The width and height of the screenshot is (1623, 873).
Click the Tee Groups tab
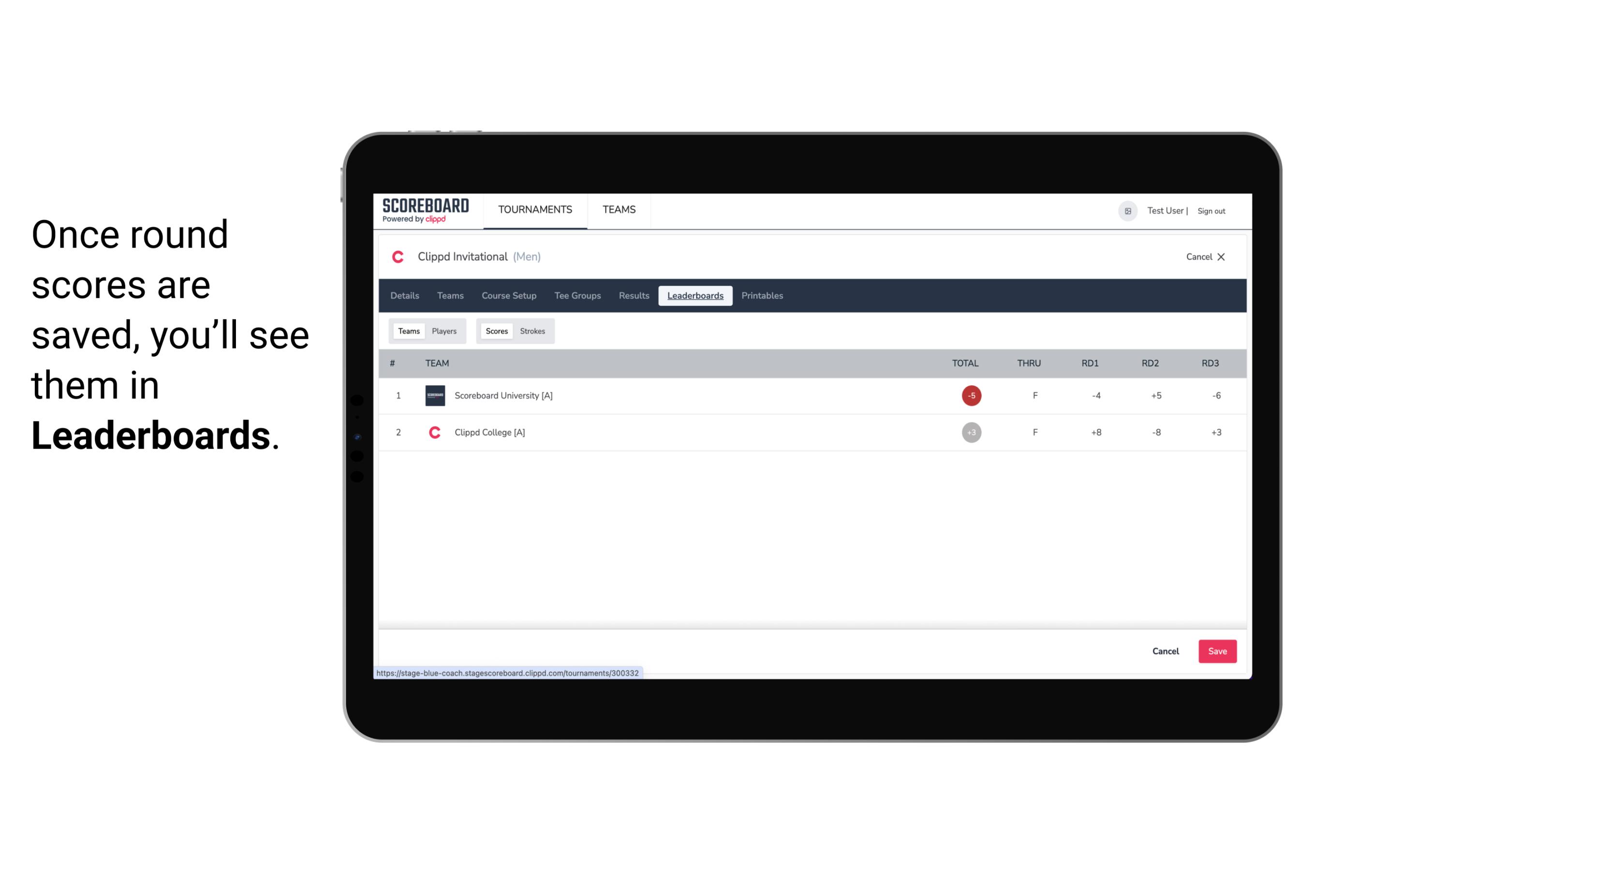577,296
